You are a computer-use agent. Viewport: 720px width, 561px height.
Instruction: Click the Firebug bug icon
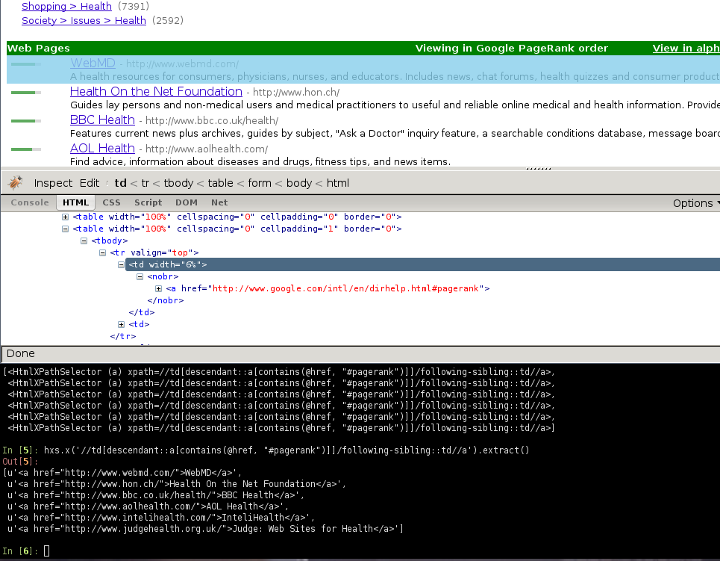[15, 183]
